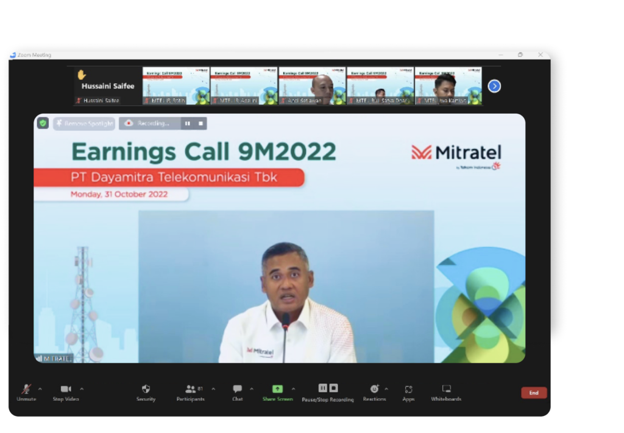Viewport: 624px width, 433px height.
Task: Stop the camera video
Action: coord(66,392)
